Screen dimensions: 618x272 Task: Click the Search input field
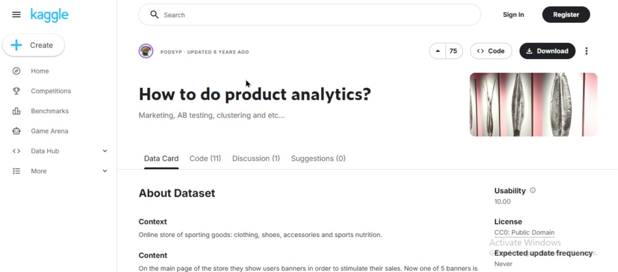(314, 14)
